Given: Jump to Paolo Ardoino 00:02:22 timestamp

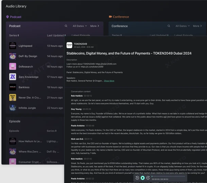Looking at the screenshot, I should tap(90, 179).
